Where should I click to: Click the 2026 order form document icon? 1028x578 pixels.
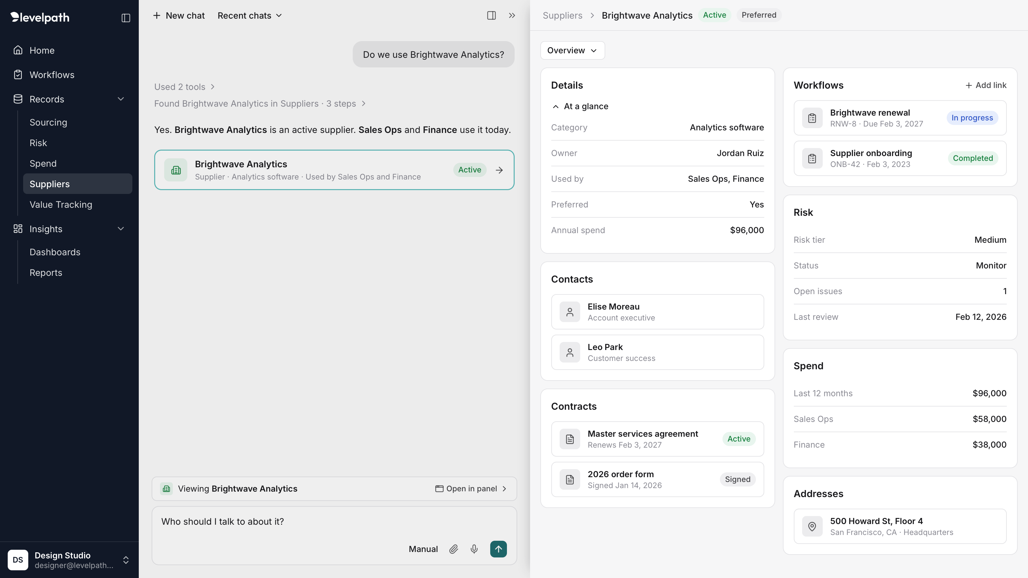coord(570,479)
